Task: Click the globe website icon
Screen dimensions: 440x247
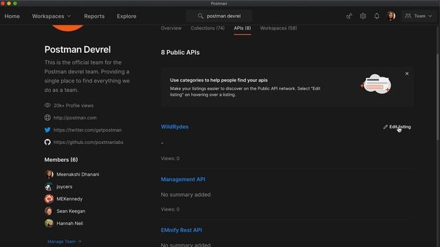Action: [47, 117]
